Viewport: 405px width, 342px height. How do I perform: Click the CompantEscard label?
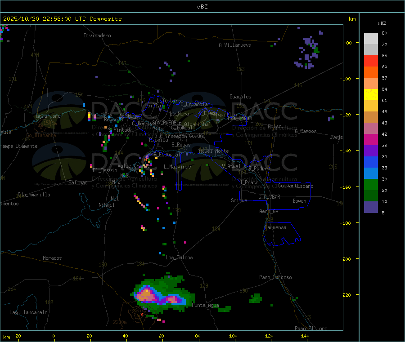(x=296, y=186)
